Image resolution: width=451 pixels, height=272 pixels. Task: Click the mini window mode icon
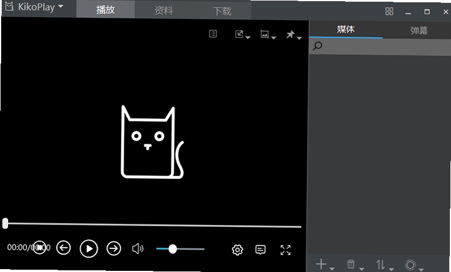(239, 34)
